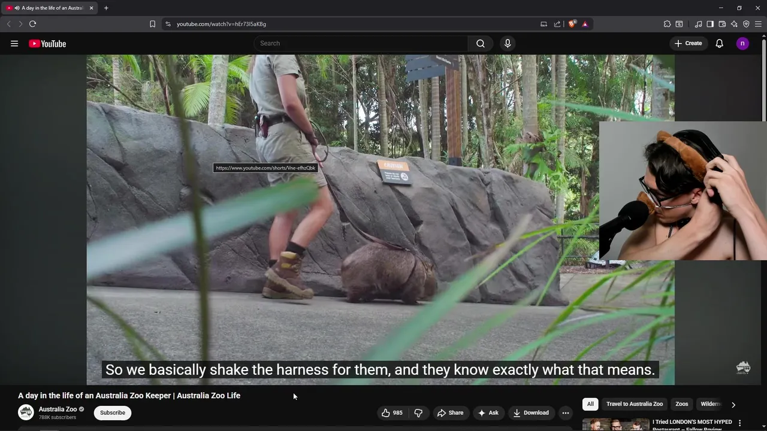Click the channel watermark on the video

click(743, 368)
